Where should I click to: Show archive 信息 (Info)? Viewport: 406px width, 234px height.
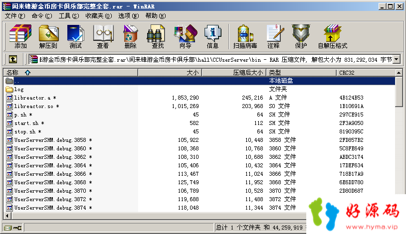[x=212, y=36]
